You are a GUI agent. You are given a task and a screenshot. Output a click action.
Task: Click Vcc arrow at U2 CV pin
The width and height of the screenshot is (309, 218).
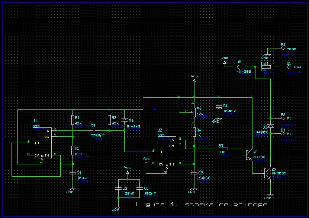[146, 163]
